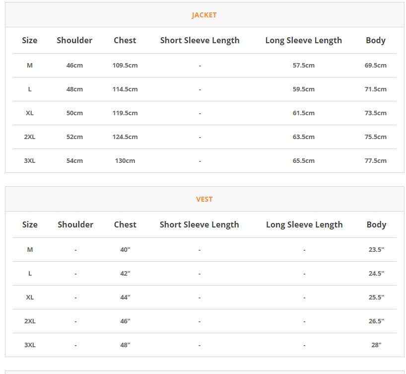Screen dimensions: 406x374
Task: Click the 130cm chest cell
Action: tap(125, 160)
